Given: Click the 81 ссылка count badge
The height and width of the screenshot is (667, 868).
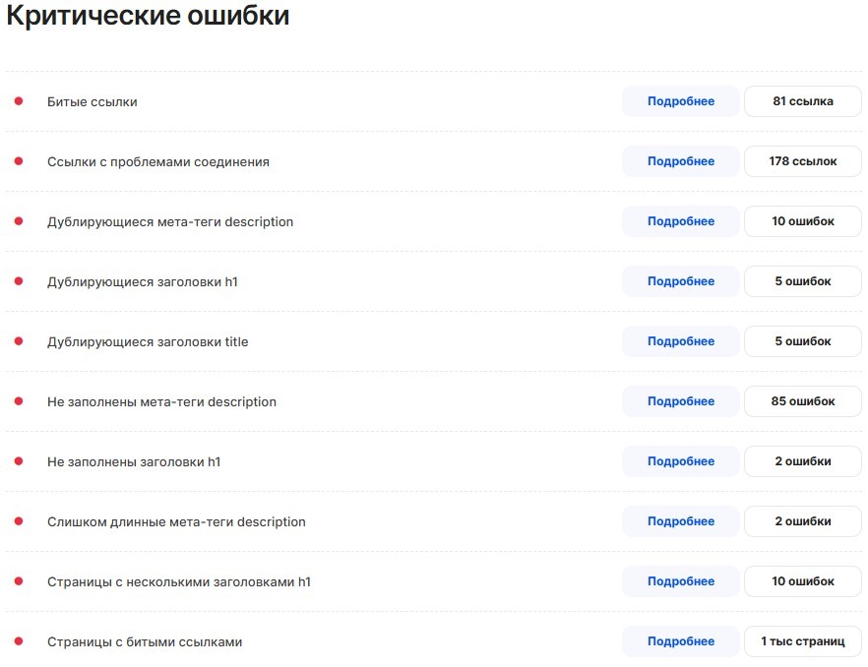Looking at the screenshot, I should [x=802, y=101].
